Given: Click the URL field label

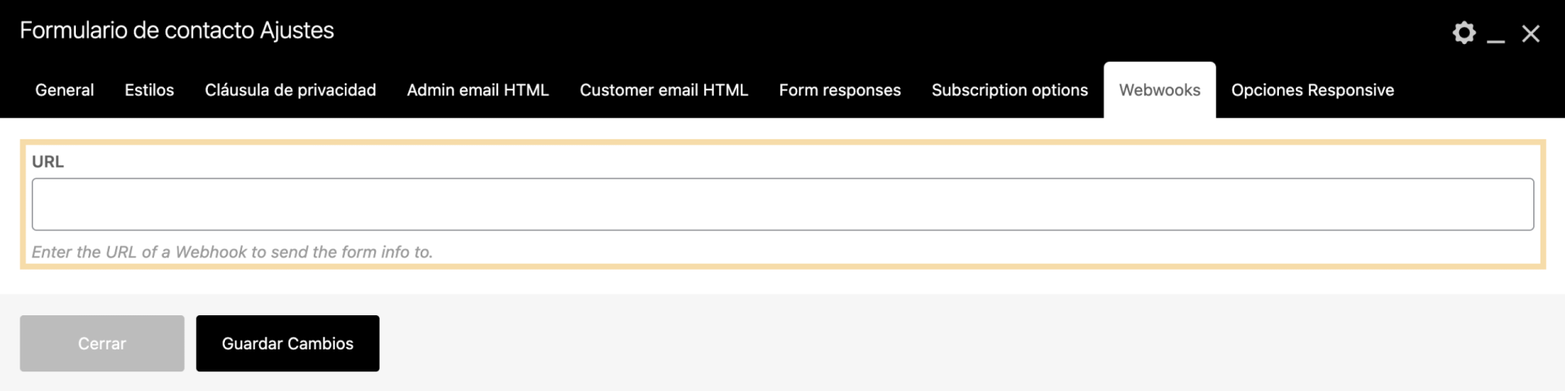Looking at the screenshot, I should coord(47,161).
